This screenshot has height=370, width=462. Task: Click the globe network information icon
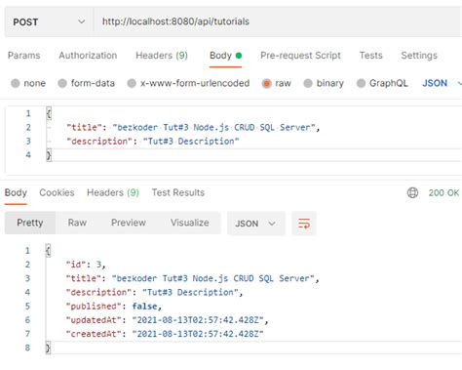click(x=412, y=192)
